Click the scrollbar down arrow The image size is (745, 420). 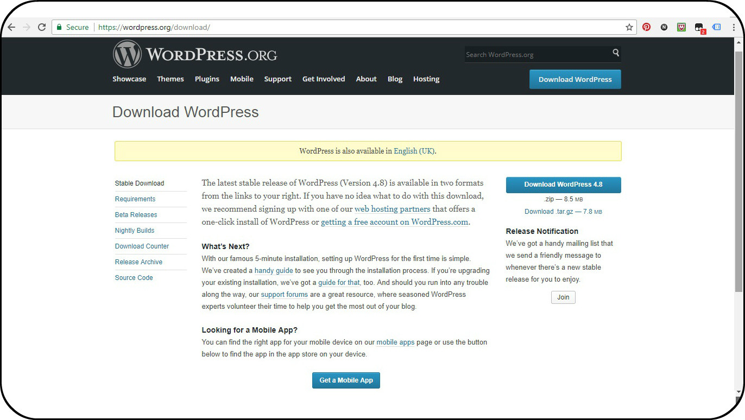(738, 391)
